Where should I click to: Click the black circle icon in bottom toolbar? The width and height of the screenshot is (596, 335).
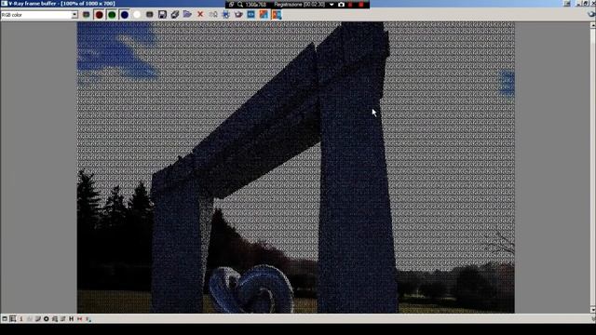pos(47,318)
